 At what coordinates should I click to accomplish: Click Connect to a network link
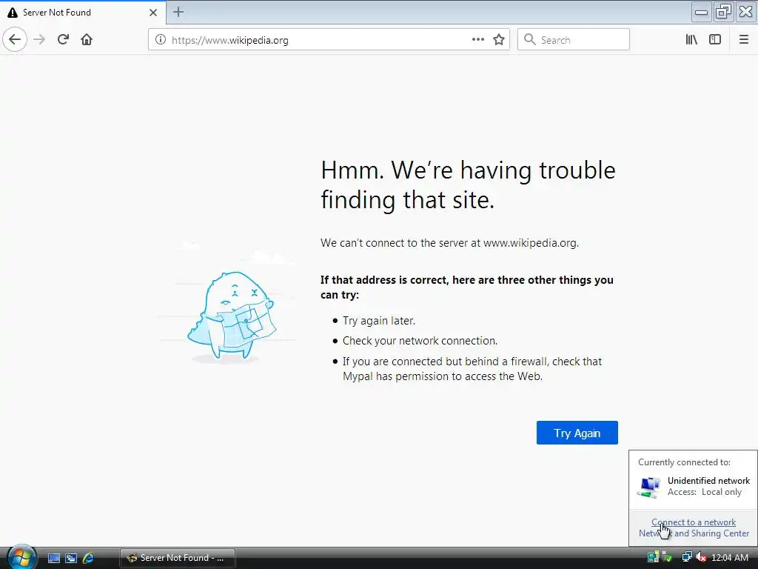pos(693,522)
